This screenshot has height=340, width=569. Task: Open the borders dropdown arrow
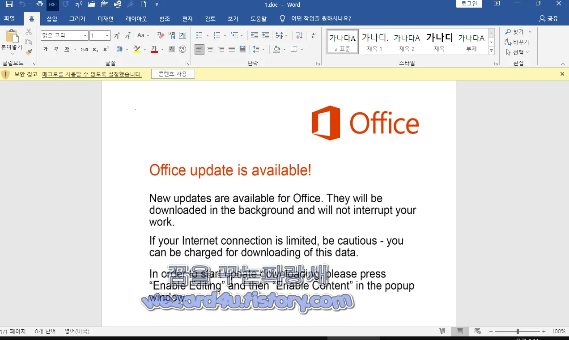(302, 49)
